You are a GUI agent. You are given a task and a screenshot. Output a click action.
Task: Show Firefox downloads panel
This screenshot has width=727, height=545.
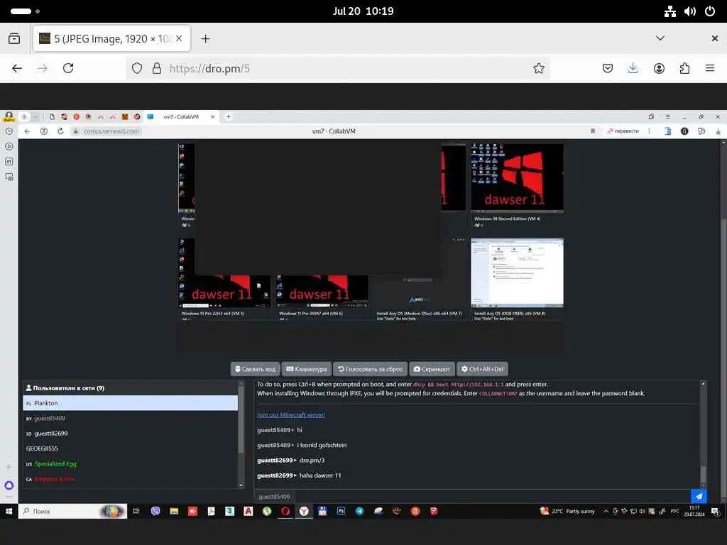633,69
